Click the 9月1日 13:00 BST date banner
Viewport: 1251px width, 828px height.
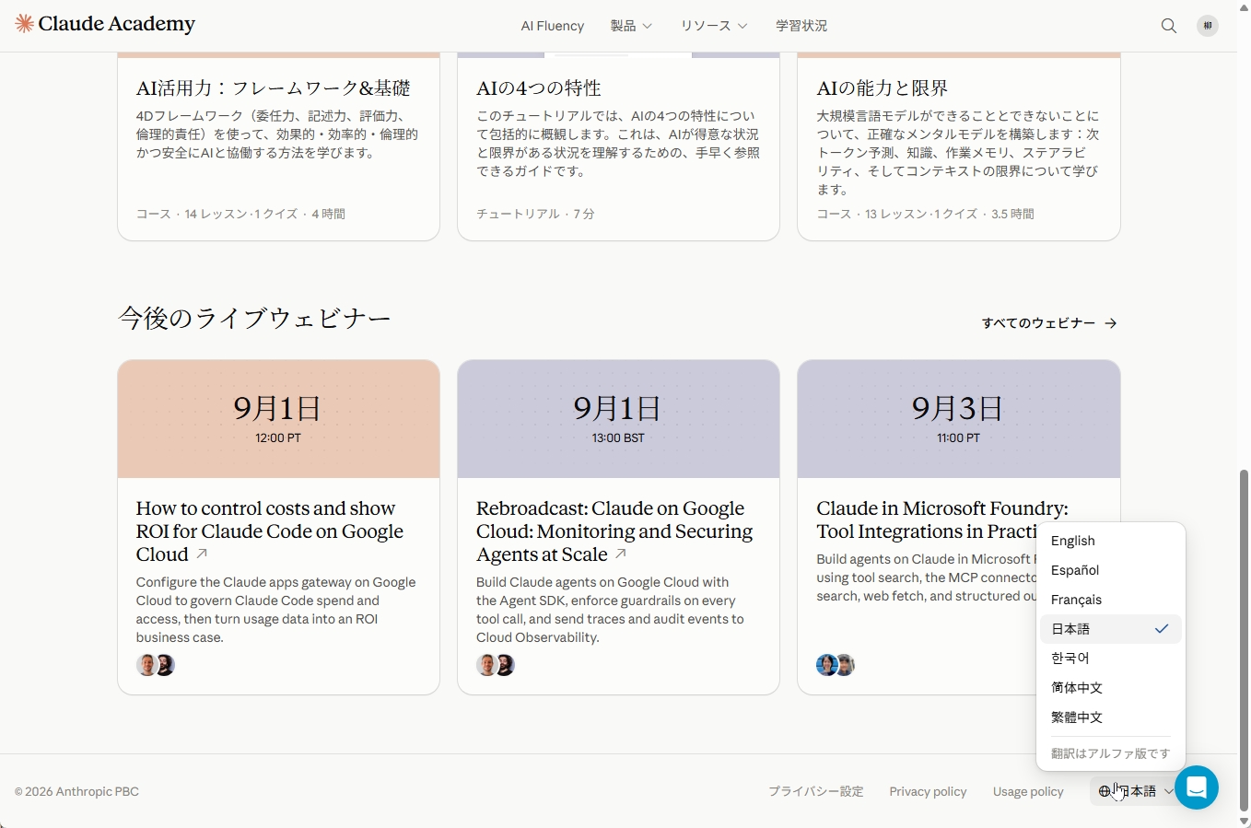(x=618, y=419)
